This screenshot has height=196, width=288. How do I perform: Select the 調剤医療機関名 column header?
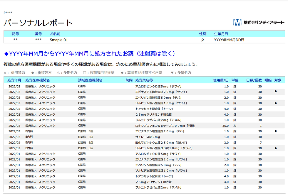pos(91,80)
